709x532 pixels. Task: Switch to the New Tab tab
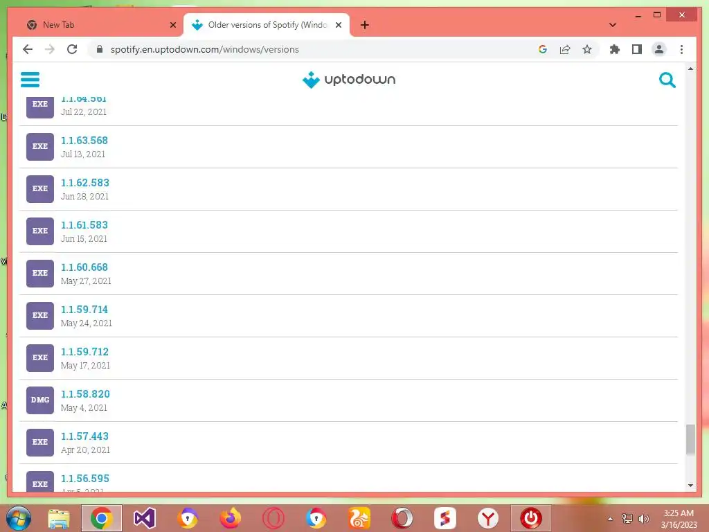coord(102,25)
